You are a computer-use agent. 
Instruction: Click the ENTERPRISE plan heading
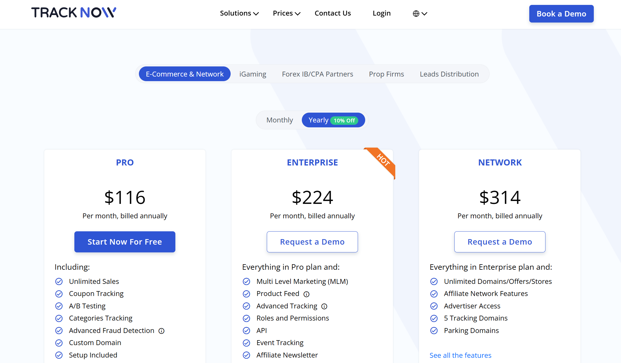point(312,162)
